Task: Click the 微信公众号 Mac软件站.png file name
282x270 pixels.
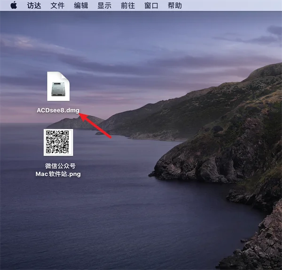Action: tap(58, 170)
